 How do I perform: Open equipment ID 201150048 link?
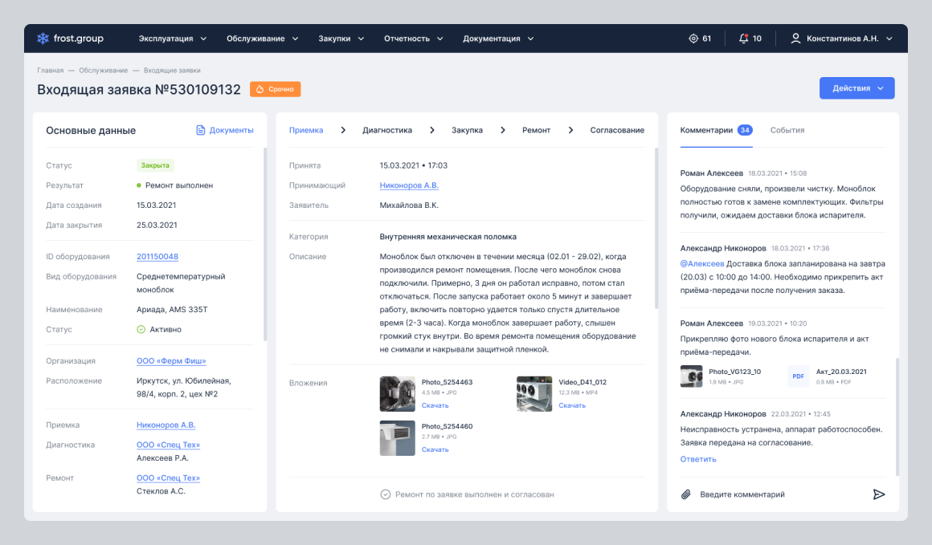[157, 257]
